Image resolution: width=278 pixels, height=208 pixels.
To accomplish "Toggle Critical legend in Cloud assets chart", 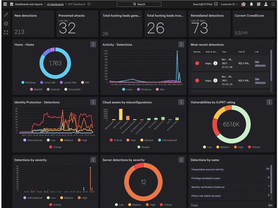I will pyautogui.click(x=115, y=140).
